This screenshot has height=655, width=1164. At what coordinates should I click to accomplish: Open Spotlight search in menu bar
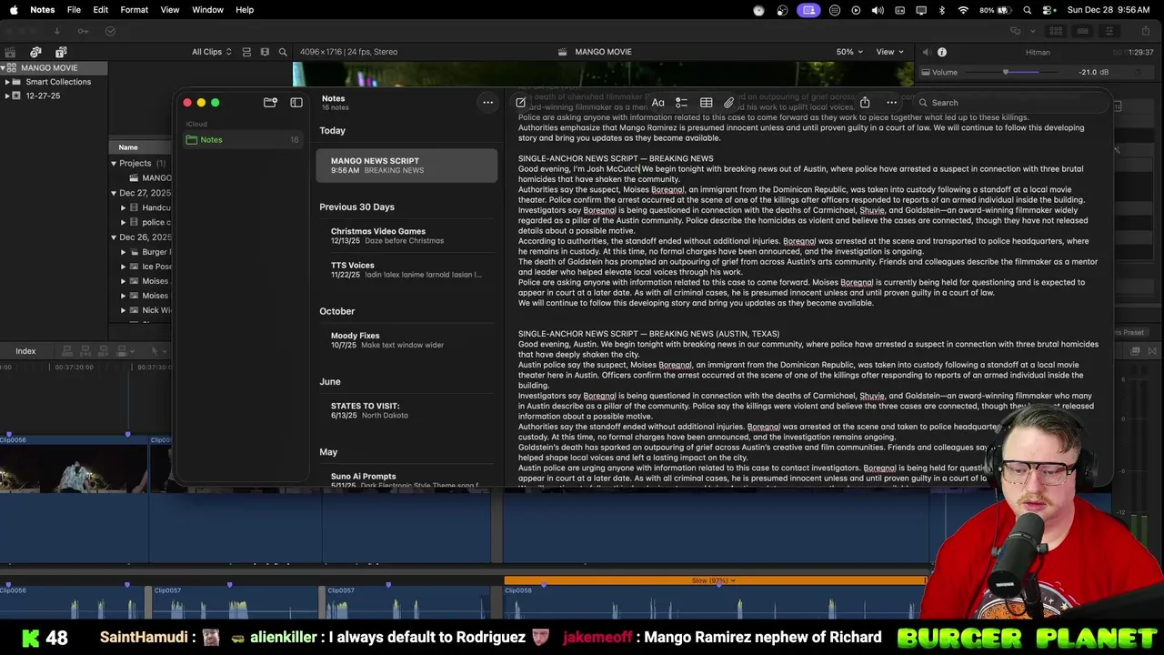pos(1028,10)
